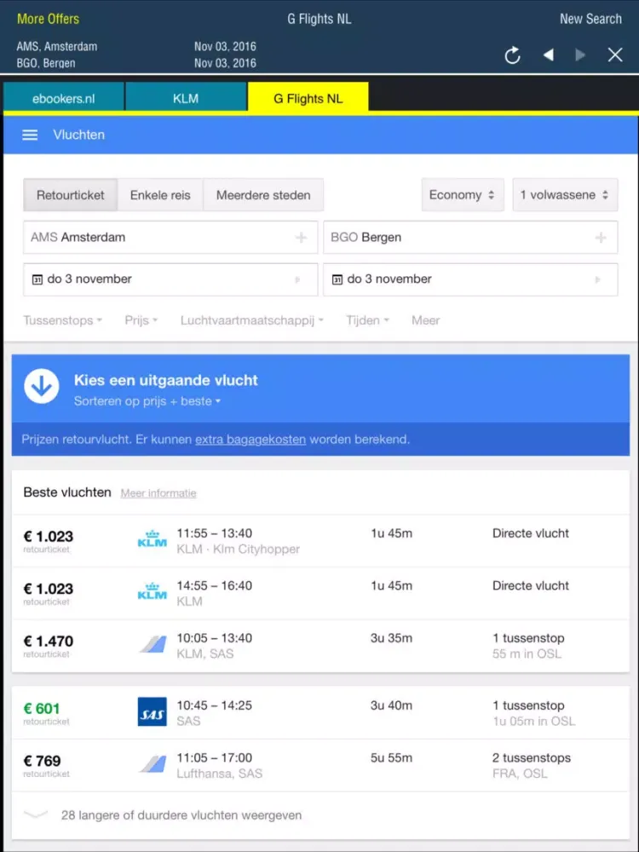Image resolution: width=639 pixels, height=852 pixels.
Task: Go back with the left arrow icon
Action: [548, 55]
